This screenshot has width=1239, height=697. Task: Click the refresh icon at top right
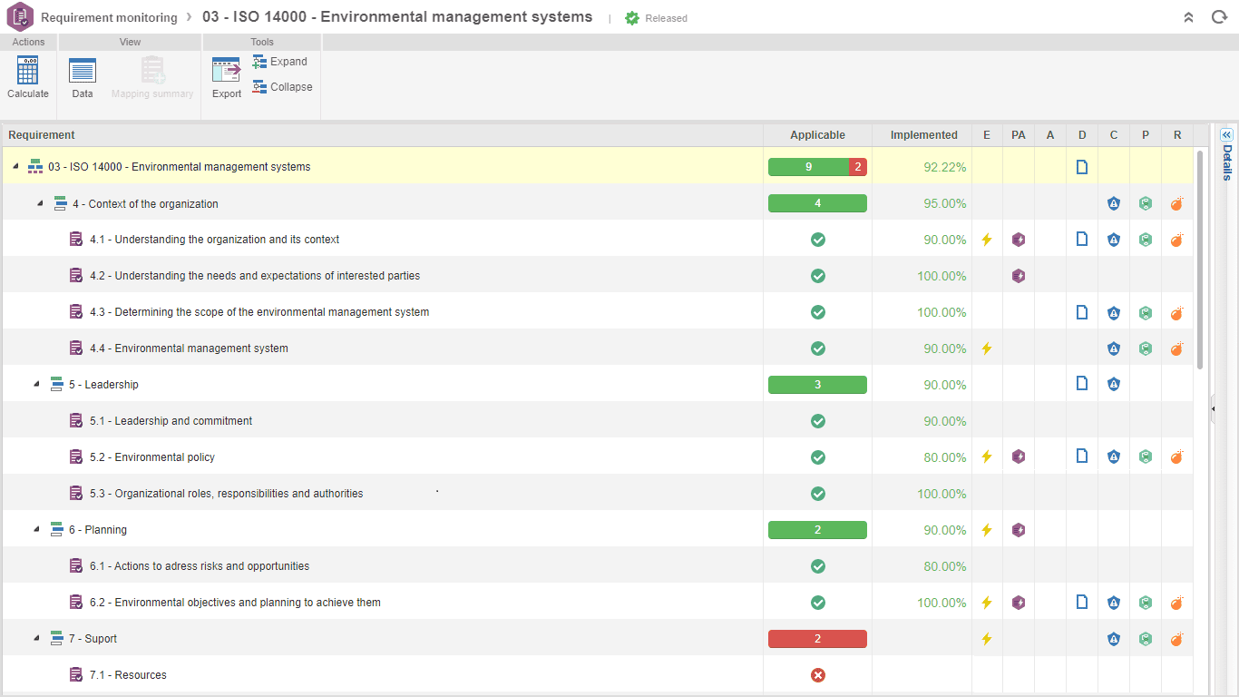coord(1219,17)
